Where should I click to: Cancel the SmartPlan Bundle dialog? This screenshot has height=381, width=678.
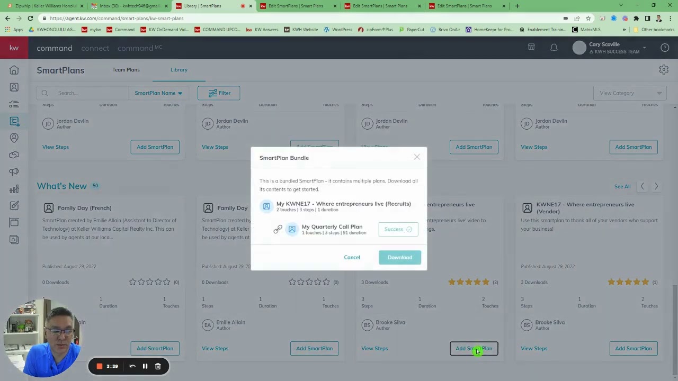(352, 257)
